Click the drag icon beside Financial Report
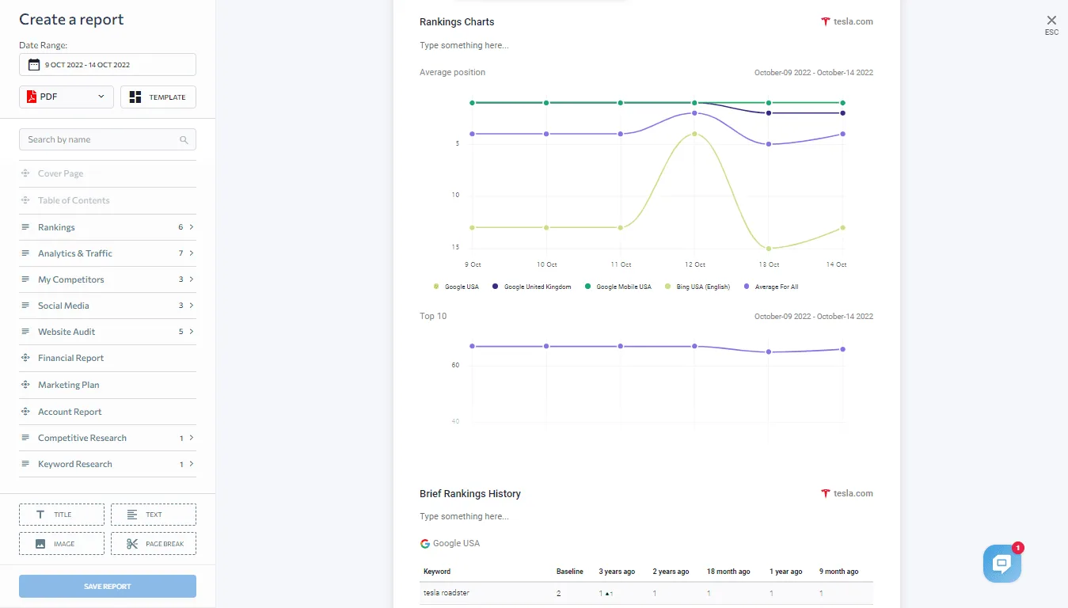 pyautogui.click(x=25, y=358)
